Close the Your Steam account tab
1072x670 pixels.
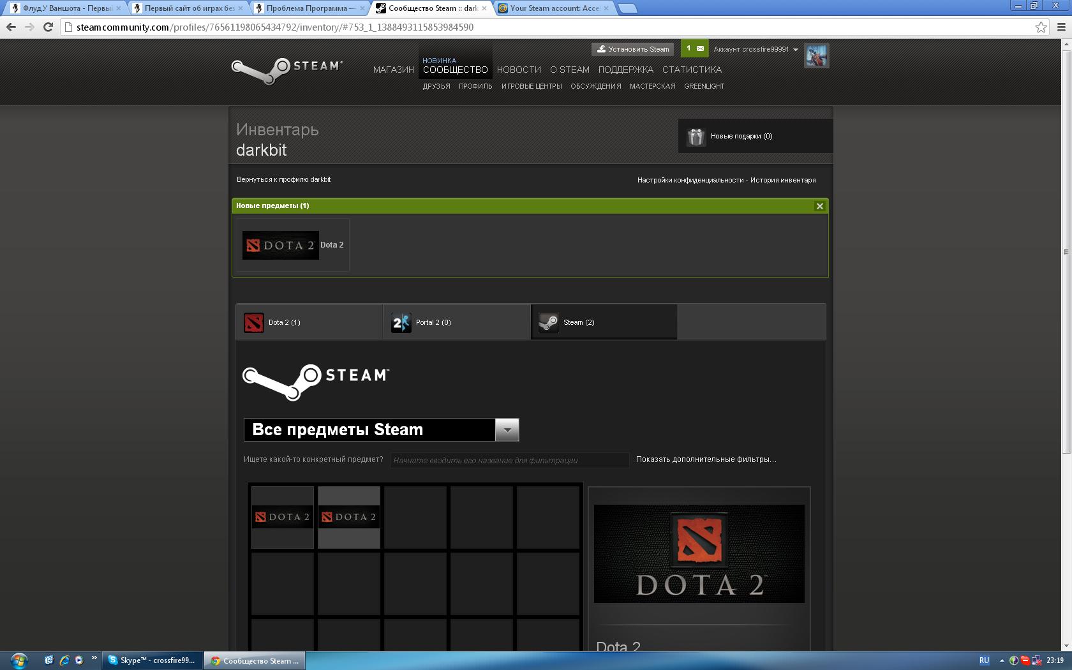click(606, 8)
